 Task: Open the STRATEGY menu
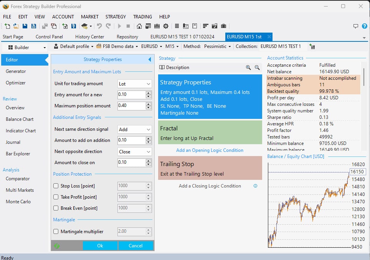point(116,17)
